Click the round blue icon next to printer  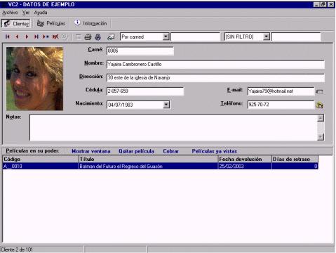click(x=98, y=37)
